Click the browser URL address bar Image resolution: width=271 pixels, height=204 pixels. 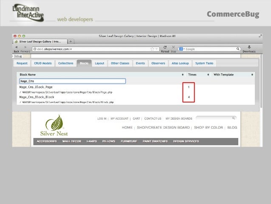point(96,49)
